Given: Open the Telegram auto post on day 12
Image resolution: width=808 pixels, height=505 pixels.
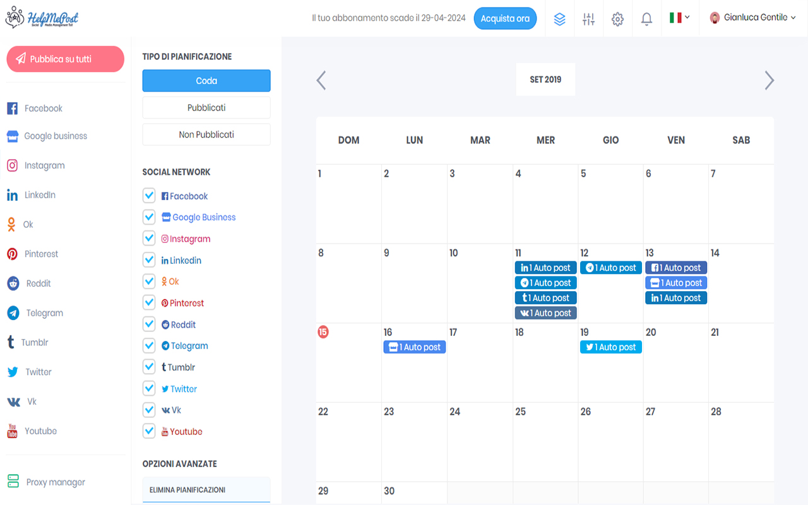Looking at the screenshot, I should 611,268.
